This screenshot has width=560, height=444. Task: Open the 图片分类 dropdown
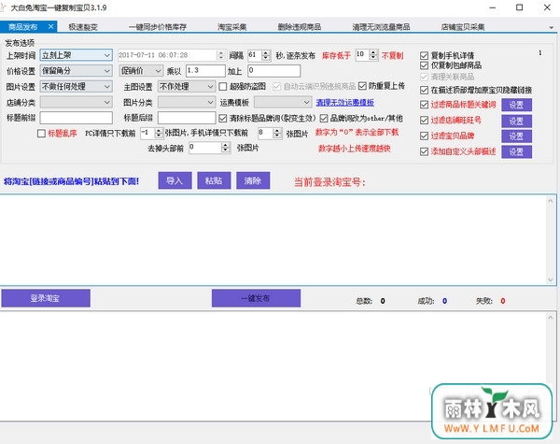pyautogui.click(x=187, y=102)
